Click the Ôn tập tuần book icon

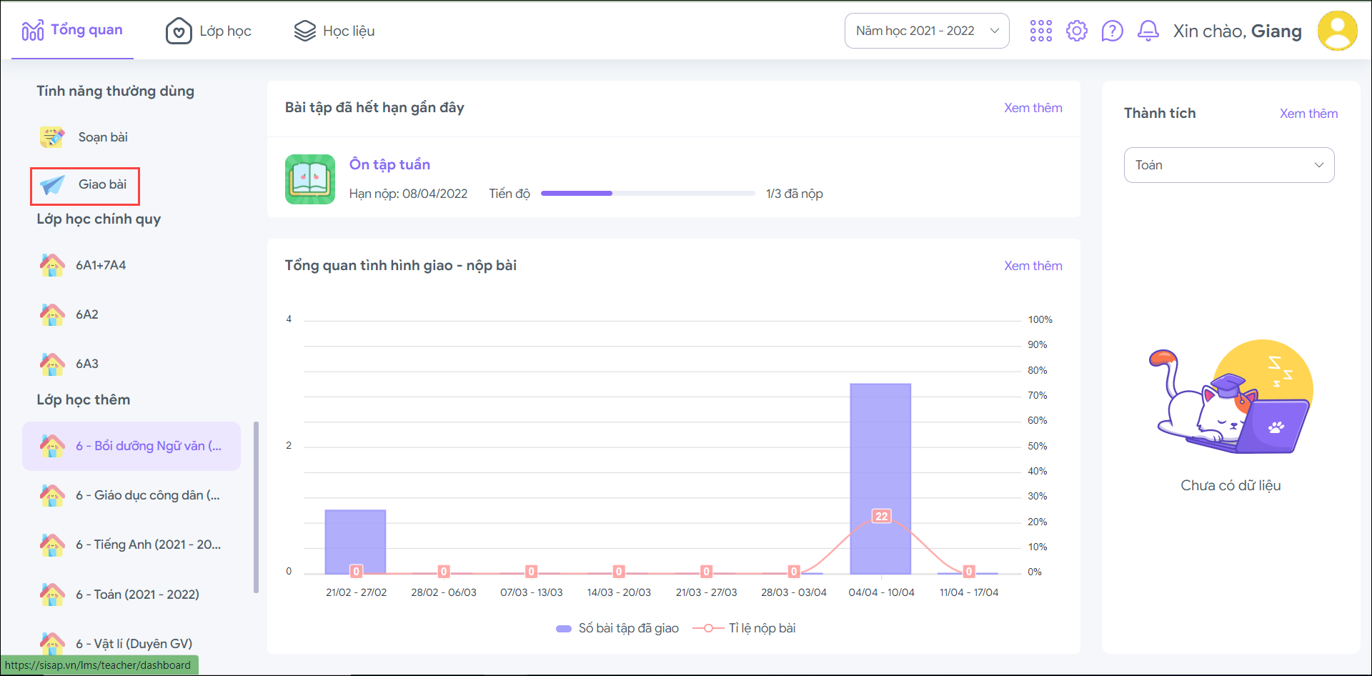[310, 179]
